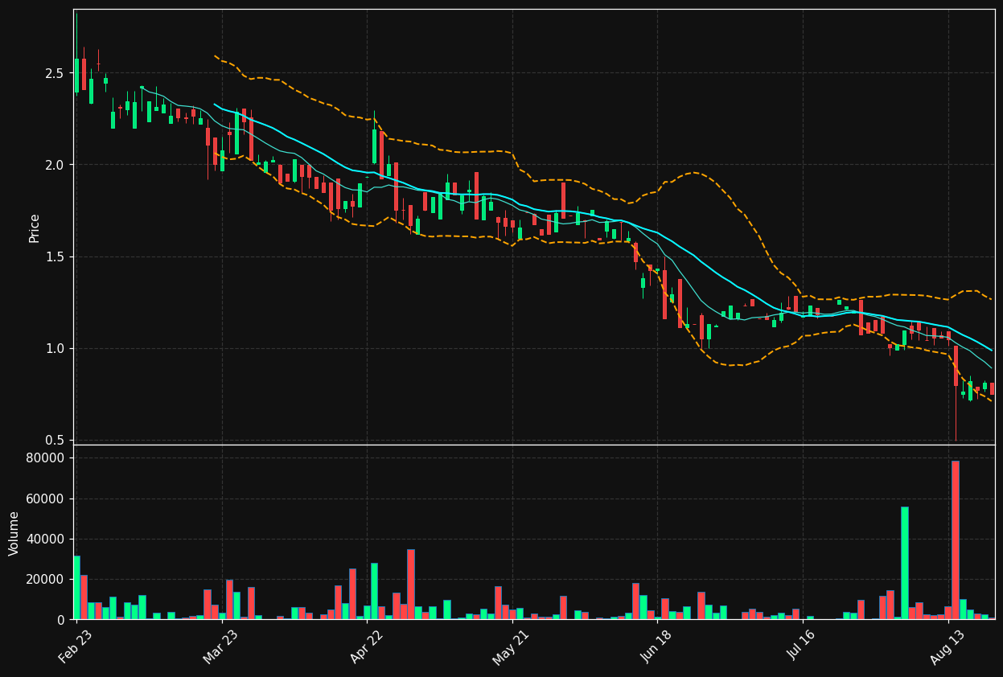Click the first green volume bar at Feb 23
Viewport: 1003px width, 677px height.
click(x=76, y=588)
